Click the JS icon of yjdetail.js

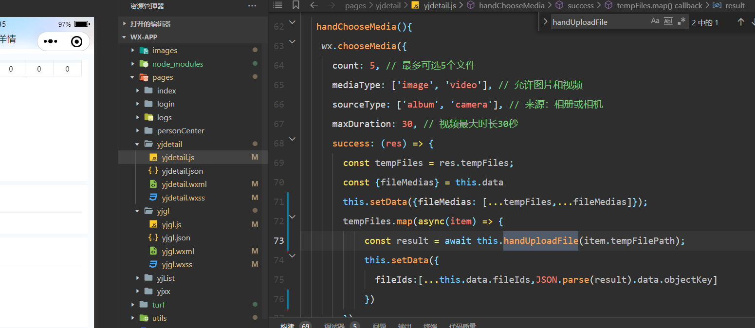(153, 158)
